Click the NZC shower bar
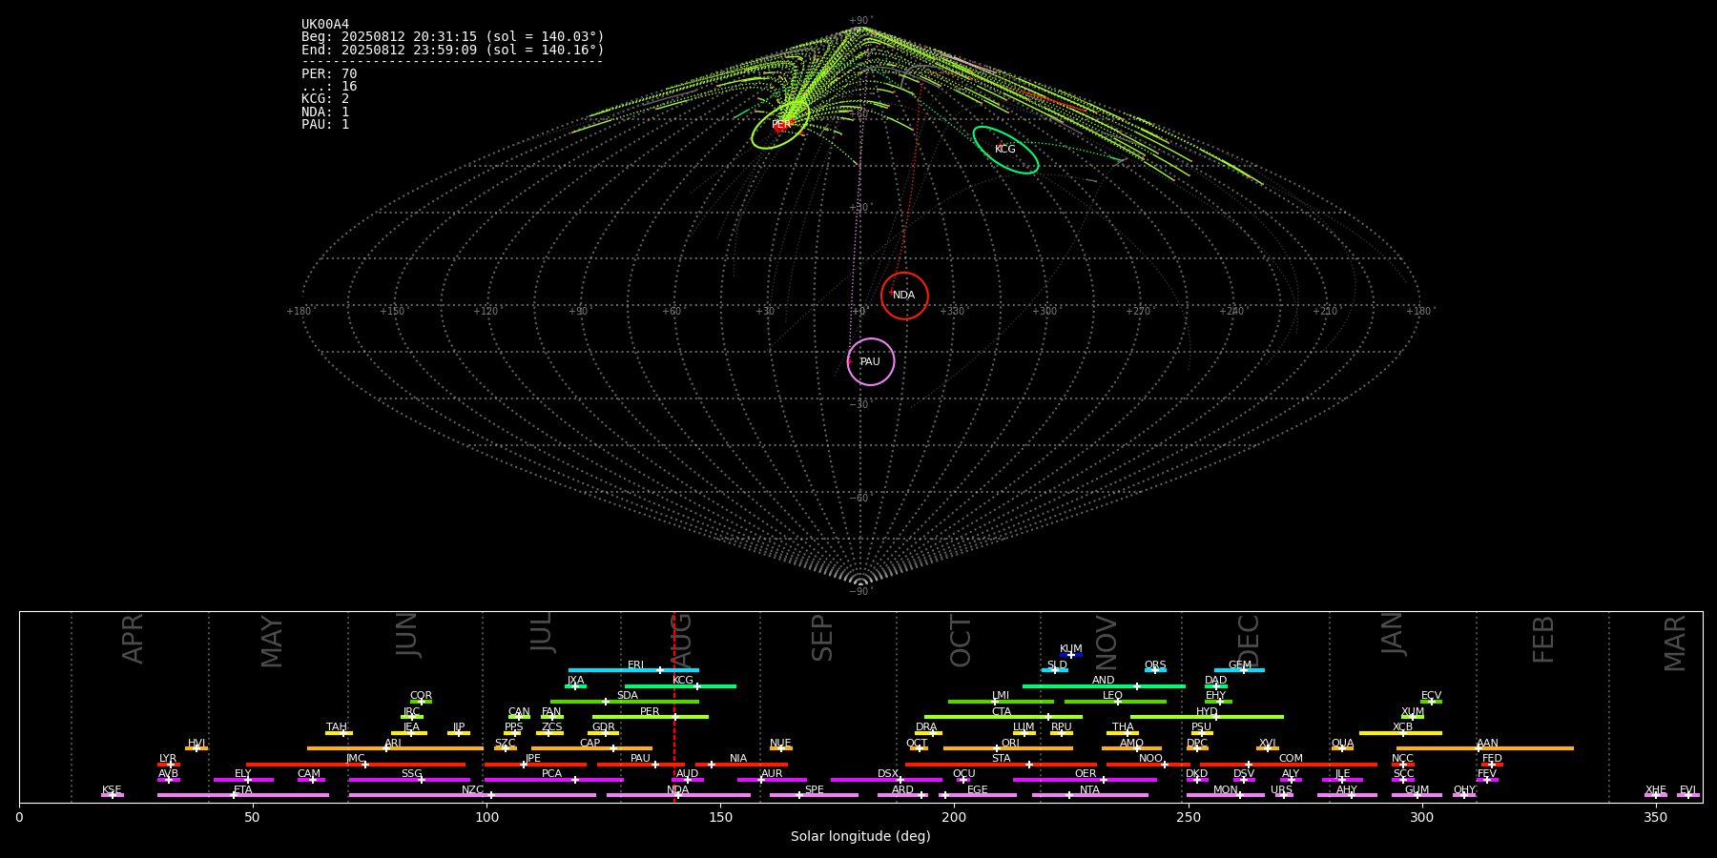 tap(472, 795)
